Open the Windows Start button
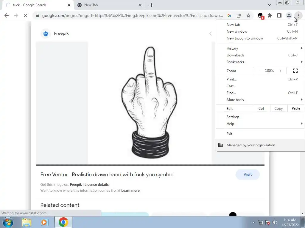This screenshot has width=305, height=228. (x=8, y=222)
